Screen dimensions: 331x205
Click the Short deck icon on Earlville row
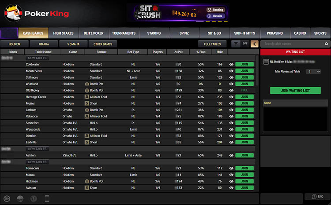point(87,142)
